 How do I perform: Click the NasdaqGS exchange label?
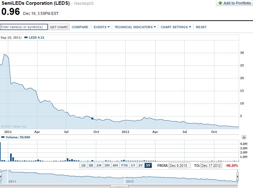coord(84,3)
